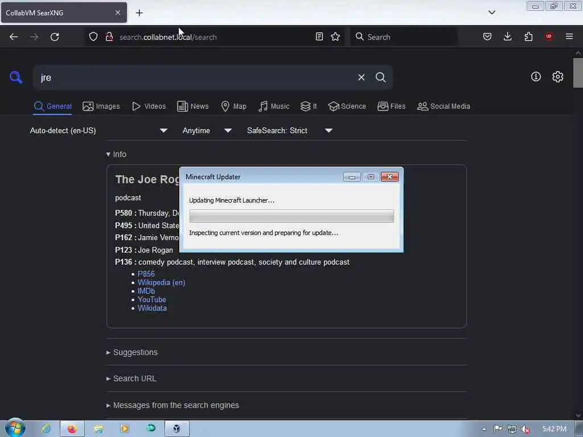
Task: Open the site security padlock icon
Action: click(109, 36)
